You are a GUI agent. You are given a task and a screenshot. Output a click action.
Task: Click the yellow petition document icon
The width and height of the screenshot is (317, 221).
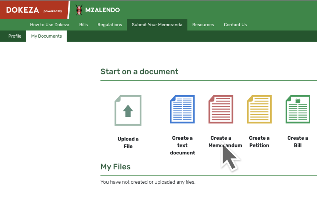(x=259, y=109)
